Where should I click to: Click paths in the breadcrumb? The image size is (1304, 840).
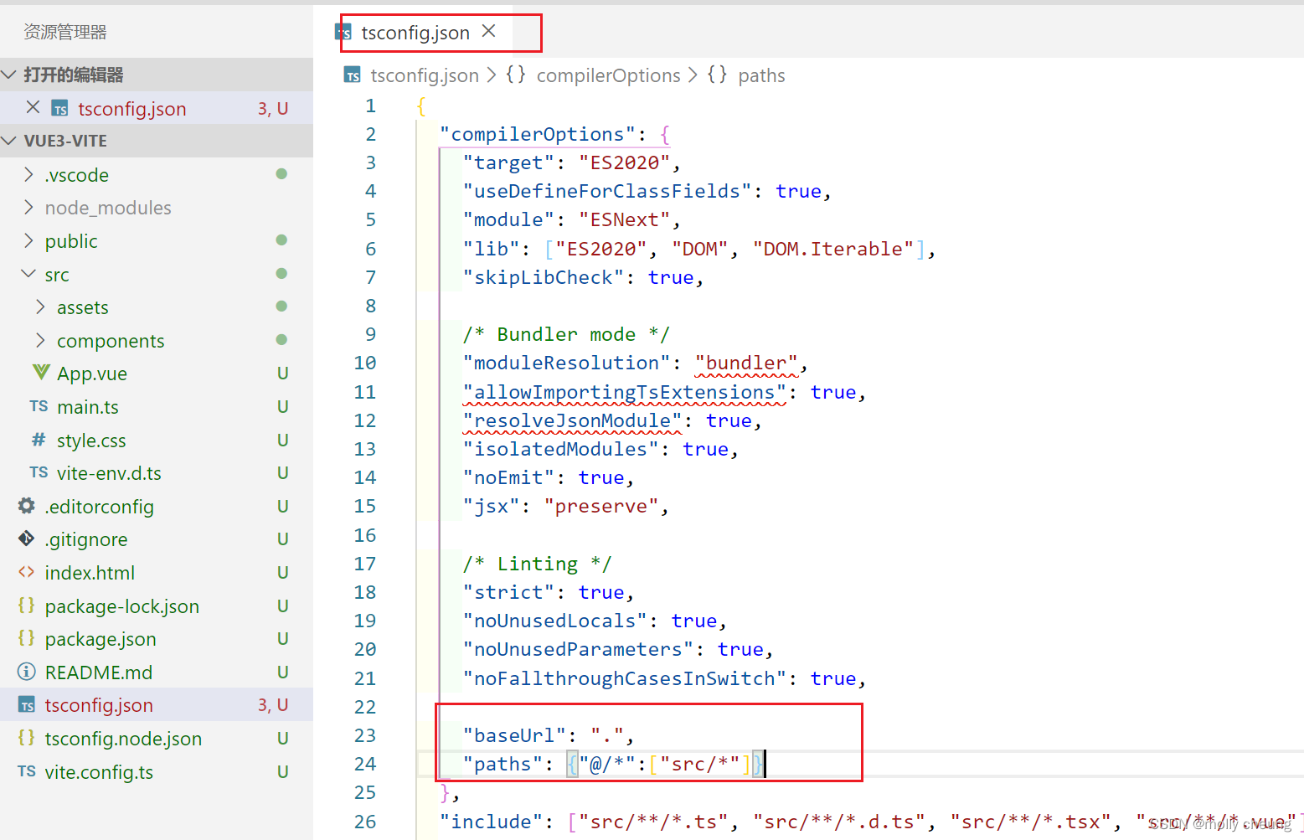[x=761, y=75]
